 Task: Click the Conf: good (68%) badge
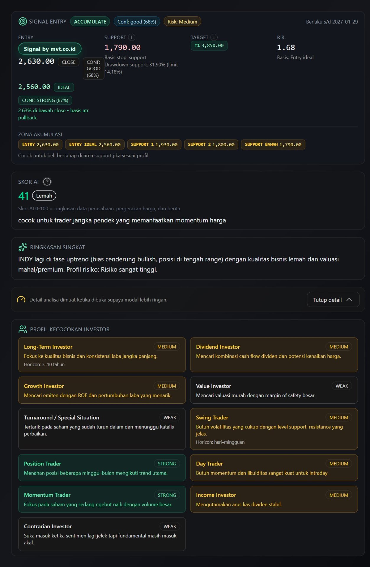tap(137, 22)
